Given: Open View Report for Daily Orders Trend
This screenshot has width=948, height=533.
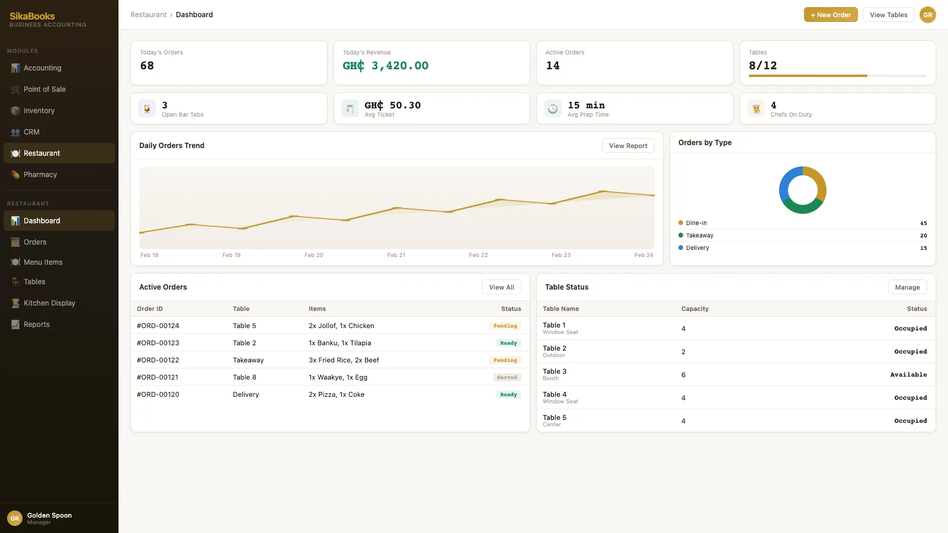Looking at the screenshot, I should (x=628, y=146).
